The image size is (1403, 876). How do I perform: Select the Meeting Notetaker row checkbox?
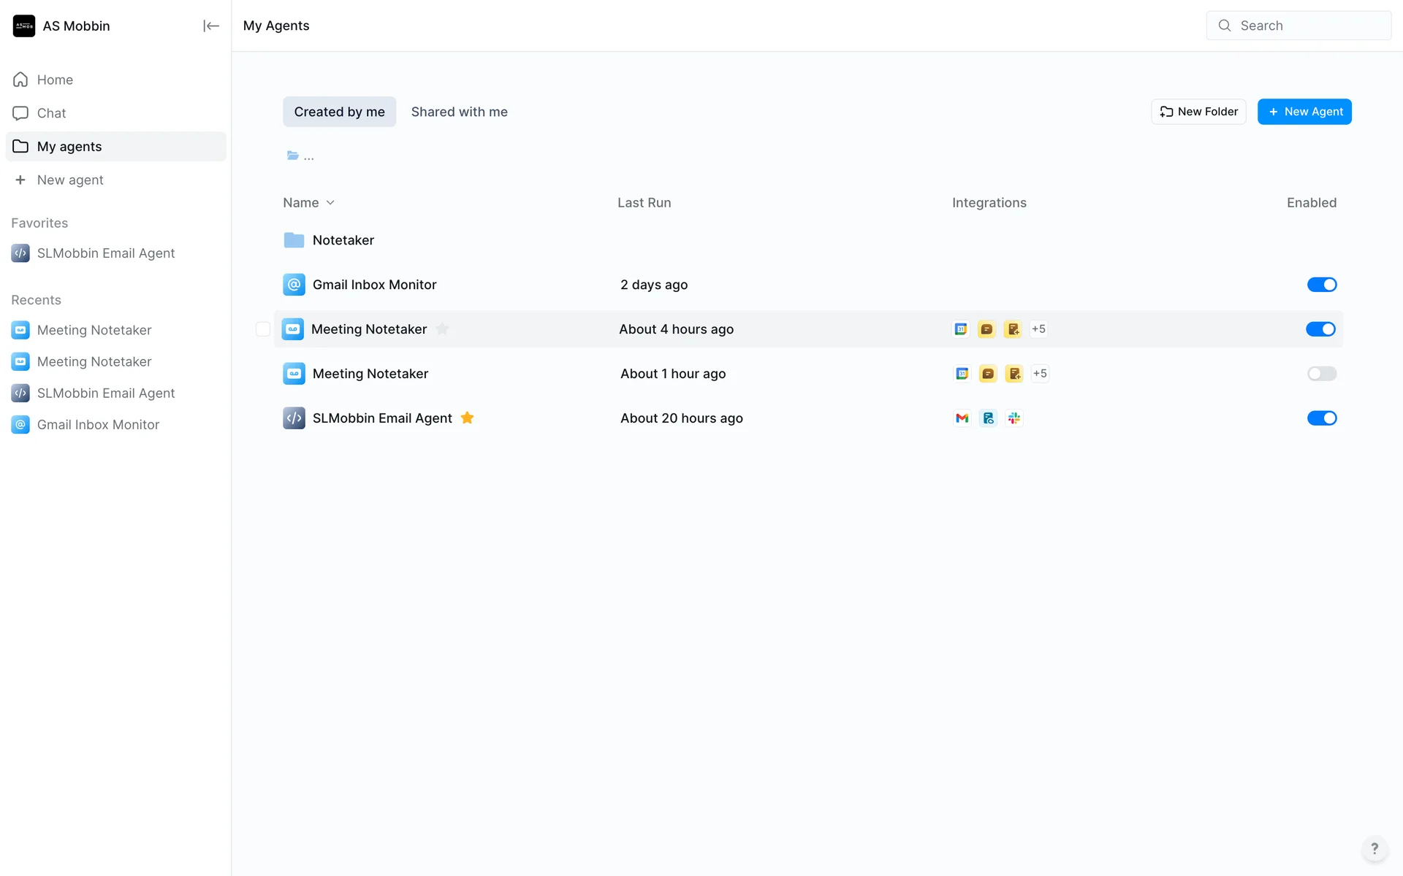pos(263,329)
